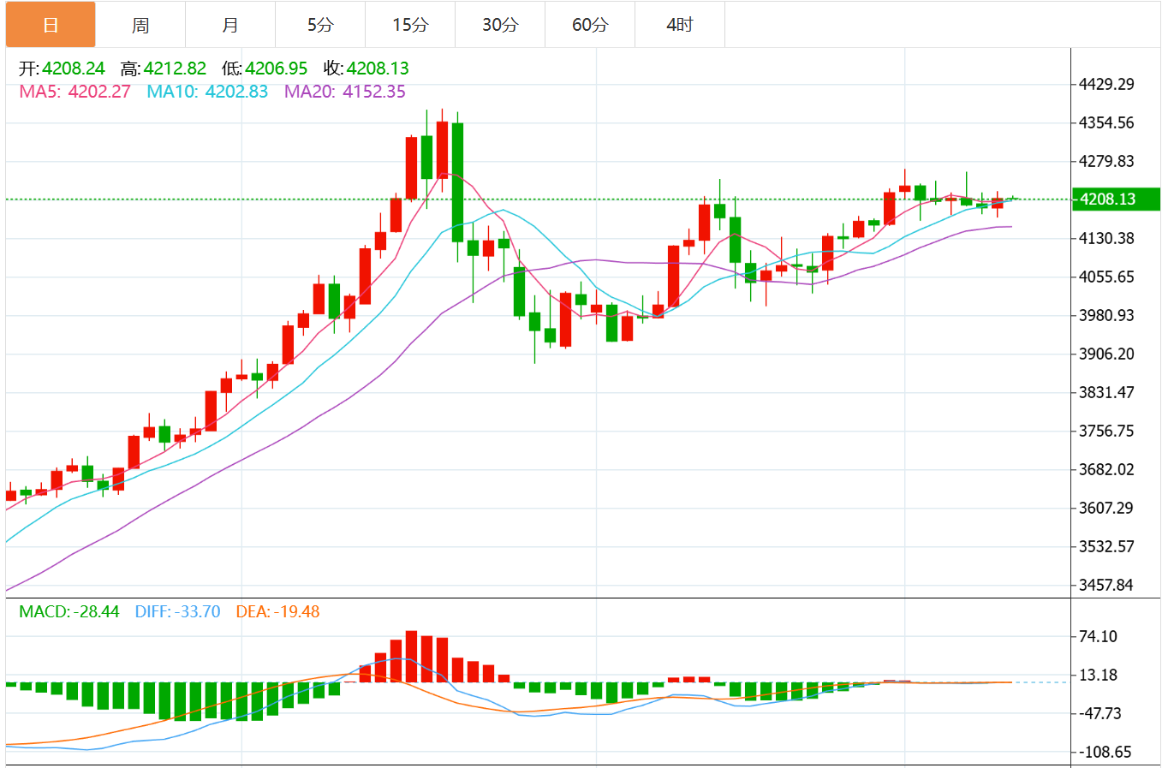Viewport: 1174px width, 768px height.
Task: Show the 30分 interval chart
Action: [x=500, y=25]
